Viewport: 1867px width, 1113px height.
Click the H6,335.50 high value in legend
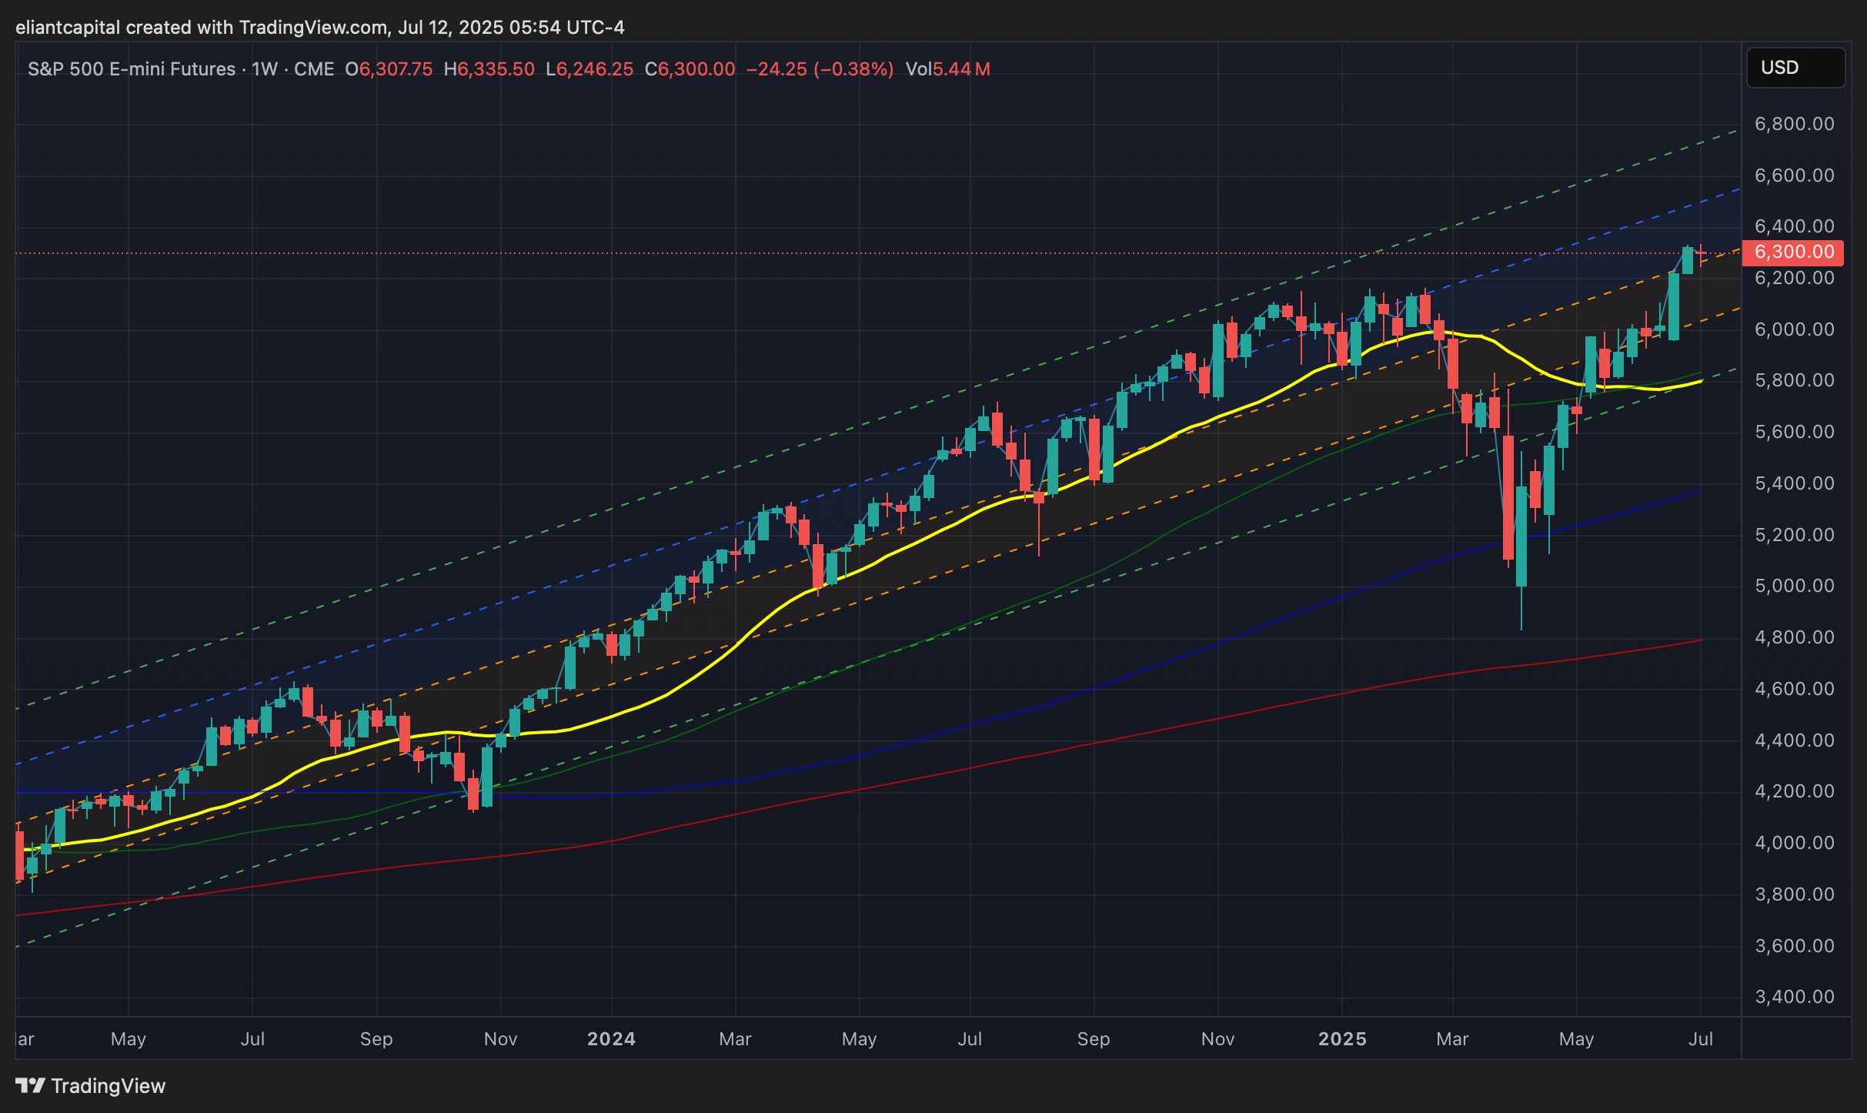489,69
